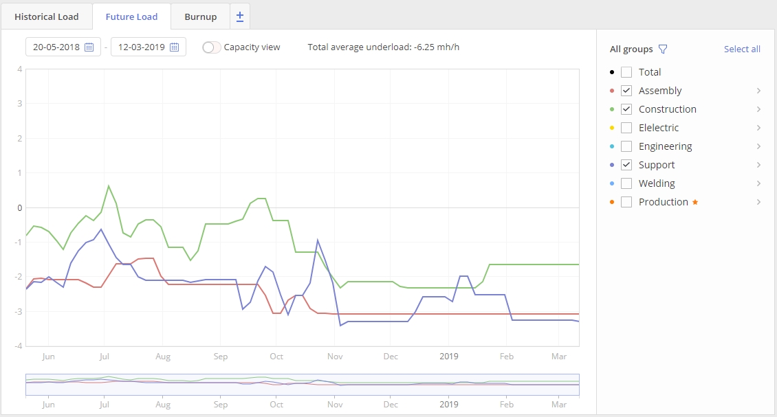Click the plus icon to add a new tab
The width and height of the screenshot is (777, 417).
(x=239, y=16)
